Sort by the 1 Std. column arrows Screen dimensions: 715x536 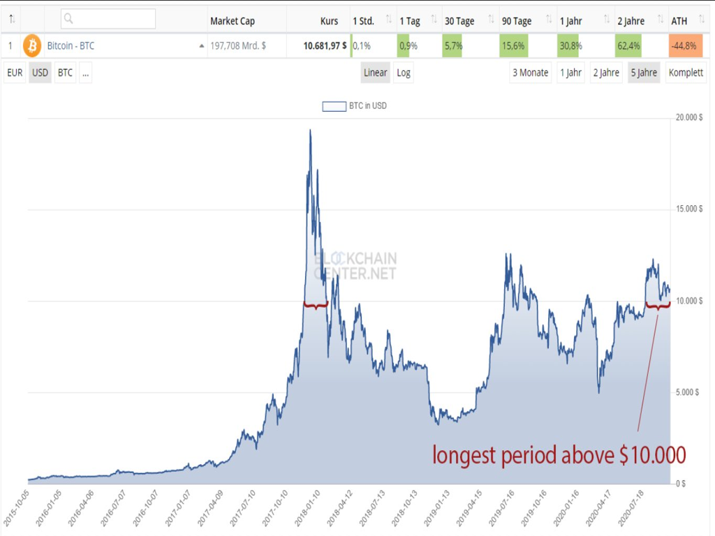tap(389, 20)
